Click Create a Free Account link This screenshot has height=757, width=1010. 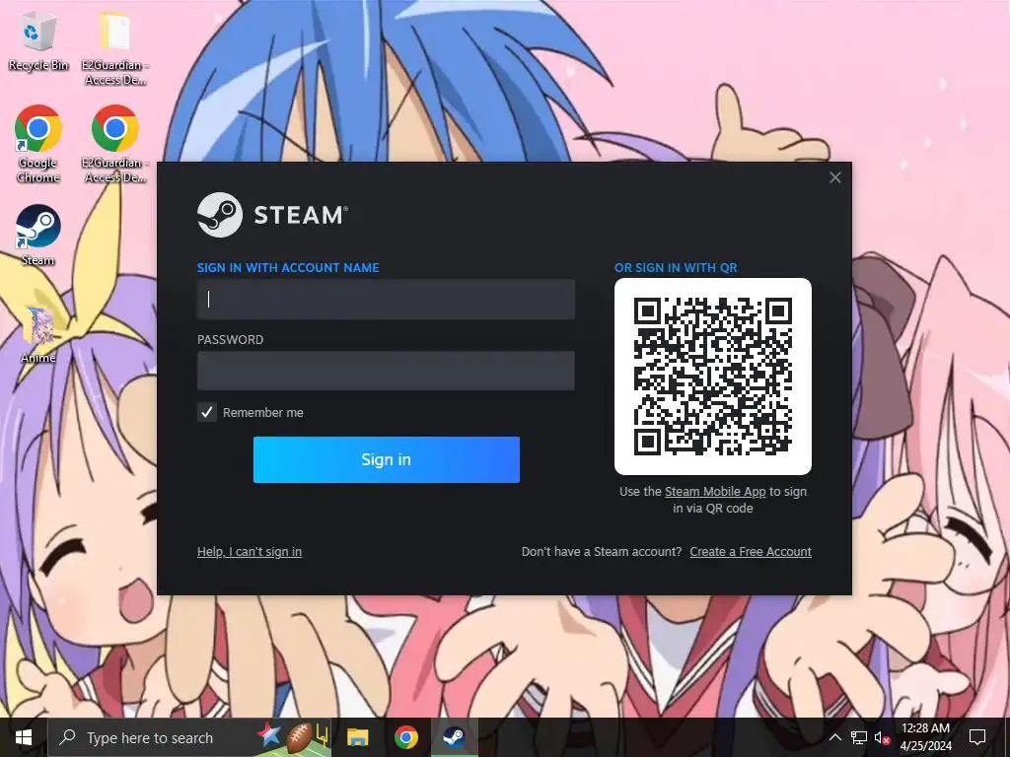point(751,552)
